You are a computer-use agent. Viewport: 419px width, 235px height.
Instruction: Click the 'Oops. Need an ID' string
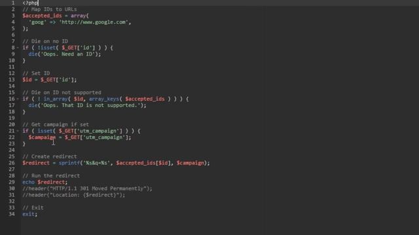[67, 54]
